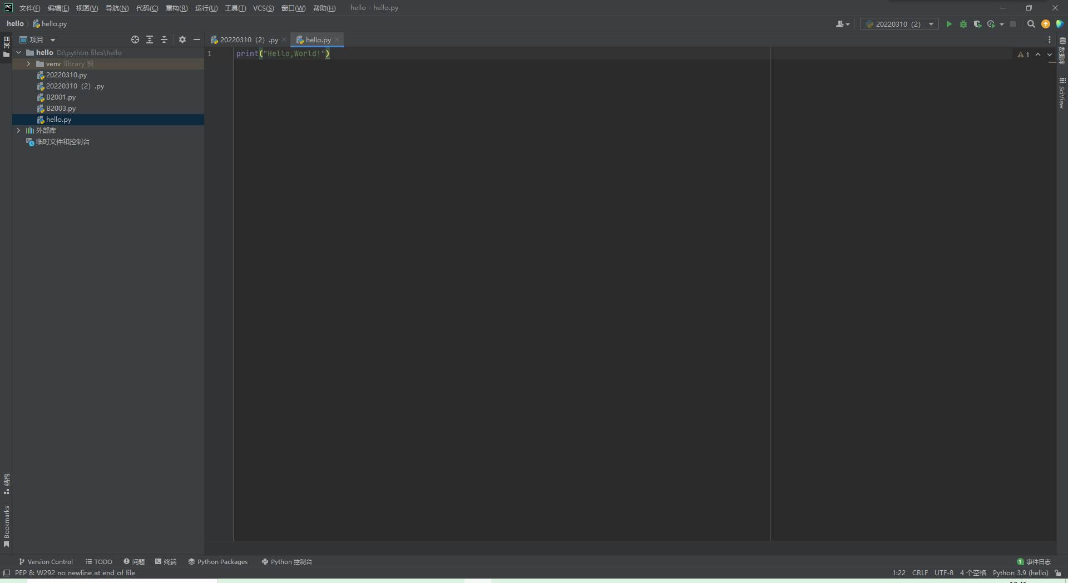Close the 20220310 (2) .py tab
1068x583 pixels.
click(284, 40)
